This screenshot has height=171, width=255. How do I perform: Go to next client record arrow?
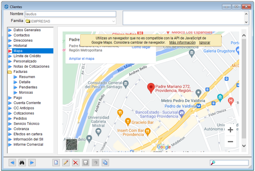point(32,162)
